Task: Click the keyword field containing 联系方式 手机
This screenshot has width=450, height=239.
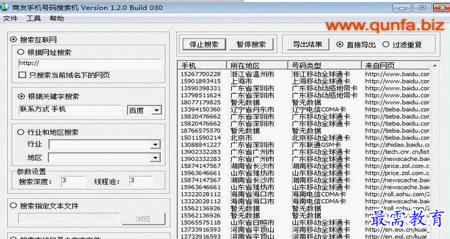Action: 70,110
